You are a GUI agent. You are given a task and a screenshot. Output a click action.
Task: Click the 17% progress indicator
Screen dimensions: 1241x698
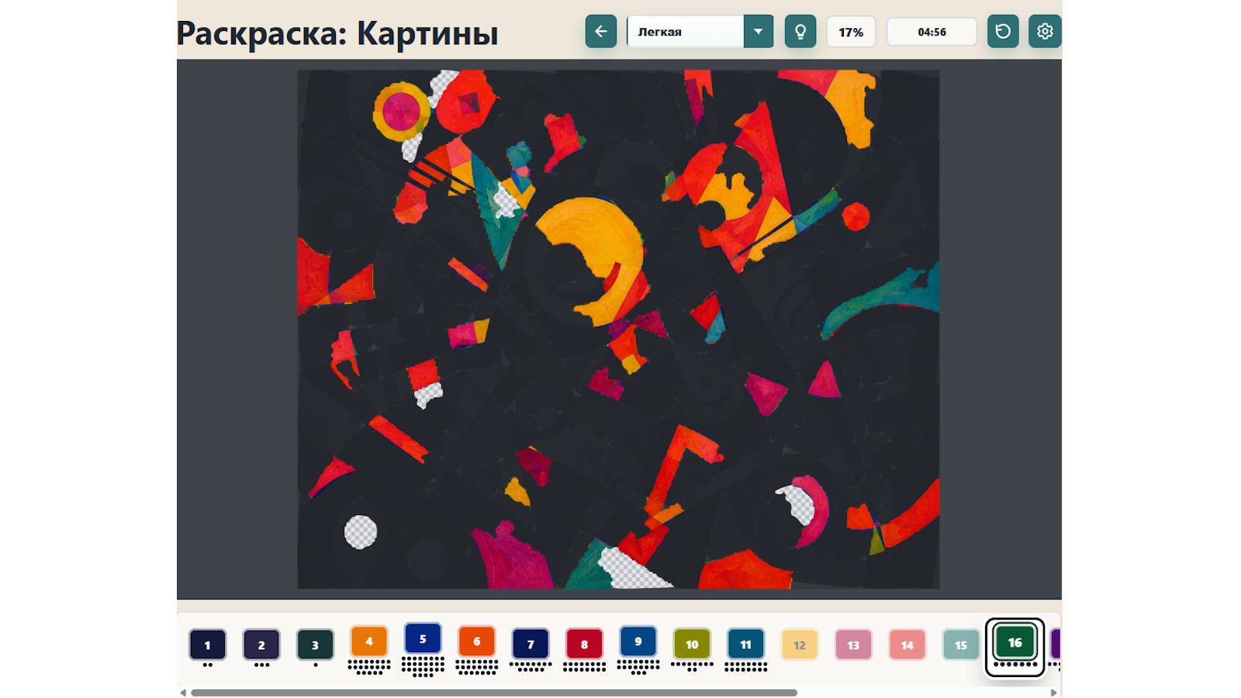pyautogui.click(x=851, y=32)
